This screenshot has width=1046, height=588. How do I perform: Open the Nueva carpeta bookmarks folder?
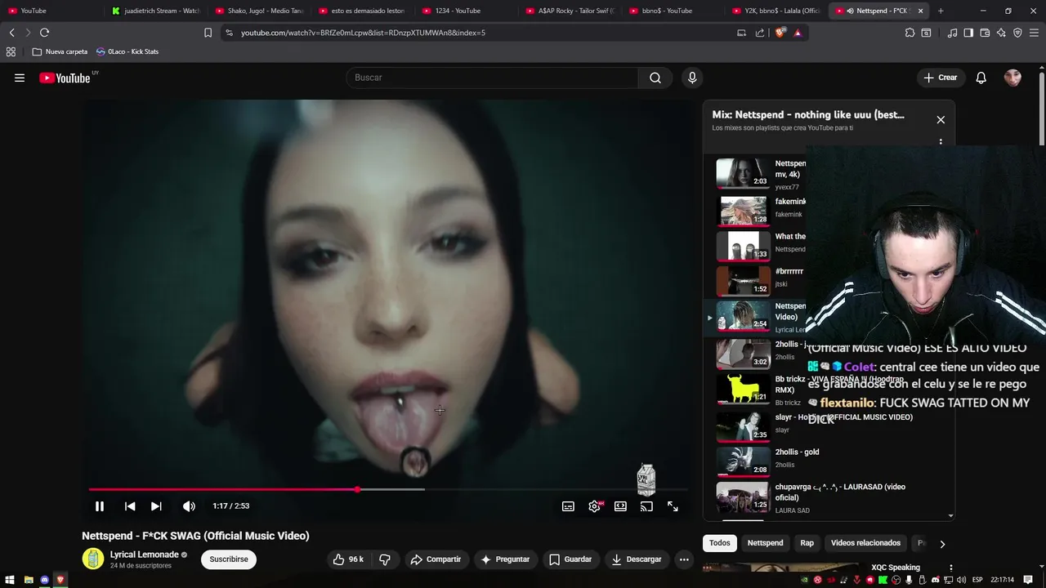60,51
